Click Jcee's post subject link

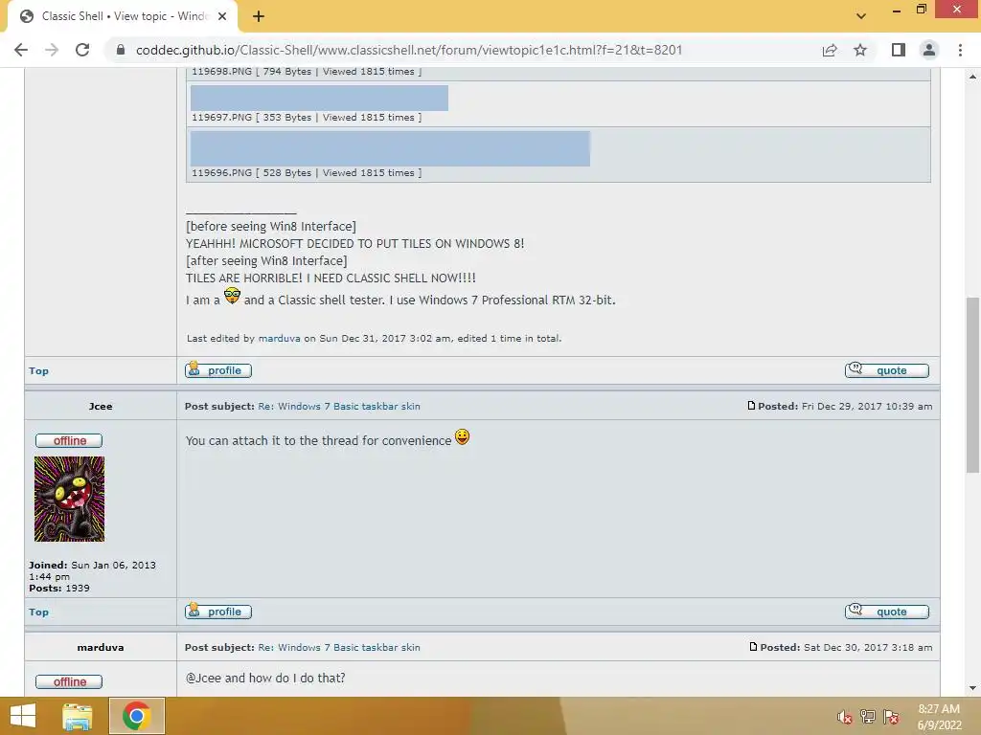339,406
